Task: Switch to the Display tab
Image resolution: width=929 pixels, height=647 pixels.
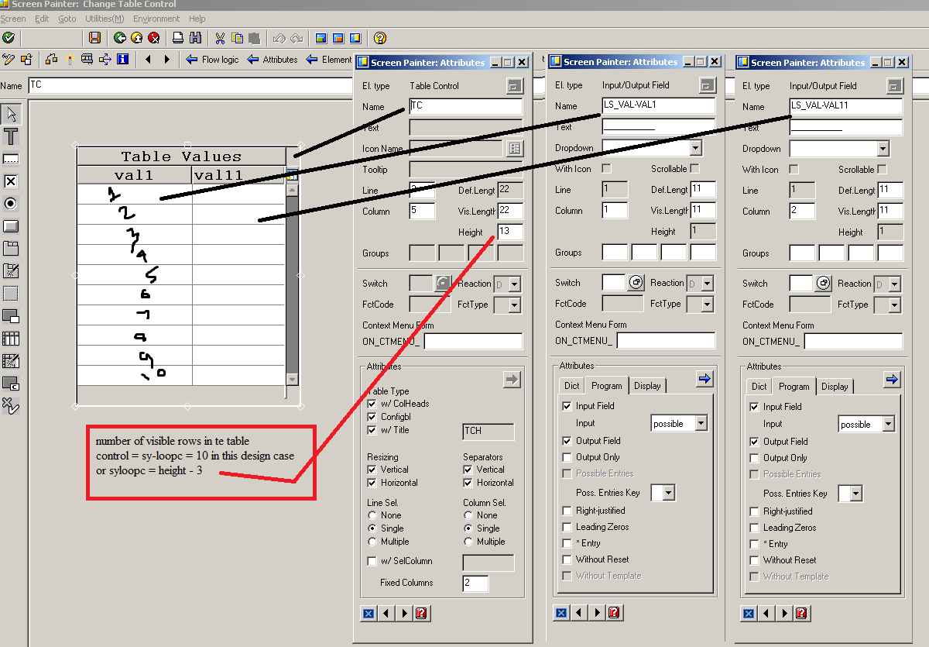Action: click(648, 385)
